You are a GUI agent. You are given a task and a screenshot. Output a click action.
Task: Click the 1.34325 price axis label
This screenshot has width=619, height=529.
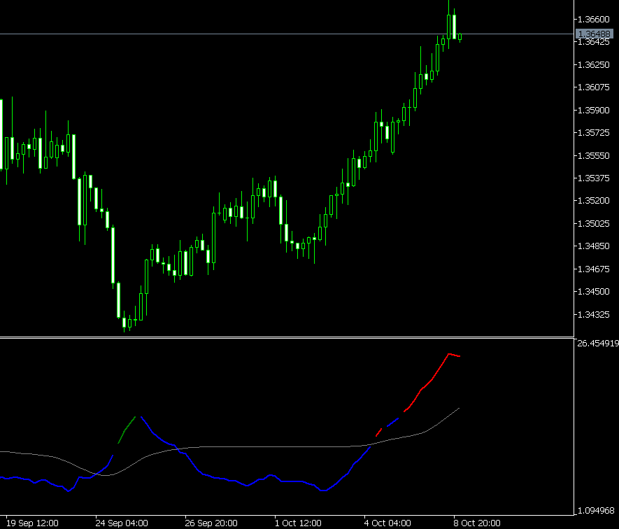tap(593, 314)
